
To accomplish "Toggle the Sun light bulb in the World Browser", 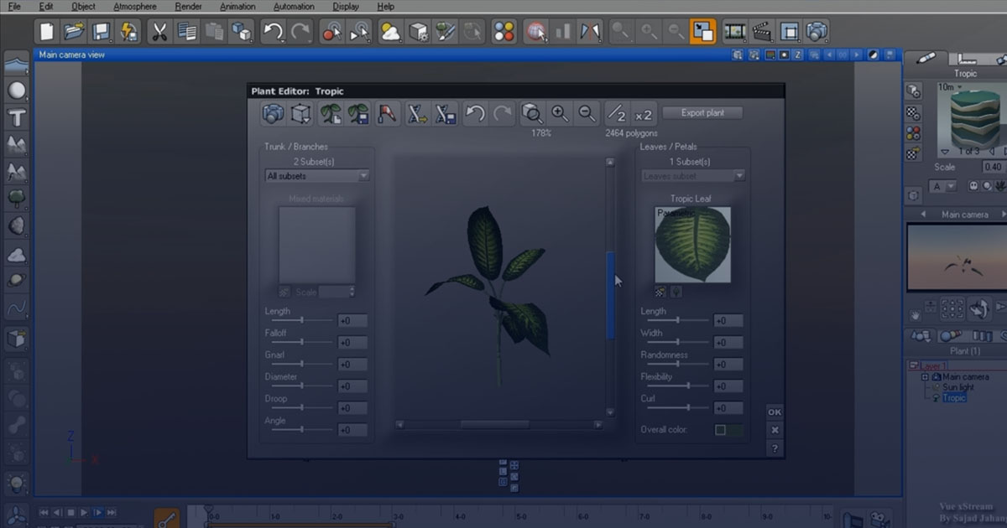I will pos(936,386).
